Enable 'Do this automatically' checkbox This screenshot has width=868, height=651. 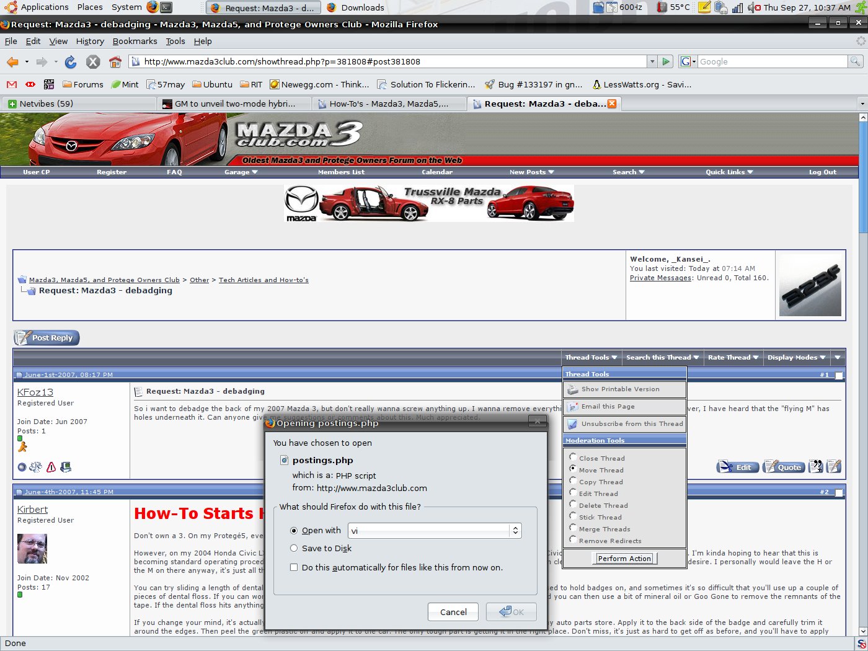(x=294, y=567)
